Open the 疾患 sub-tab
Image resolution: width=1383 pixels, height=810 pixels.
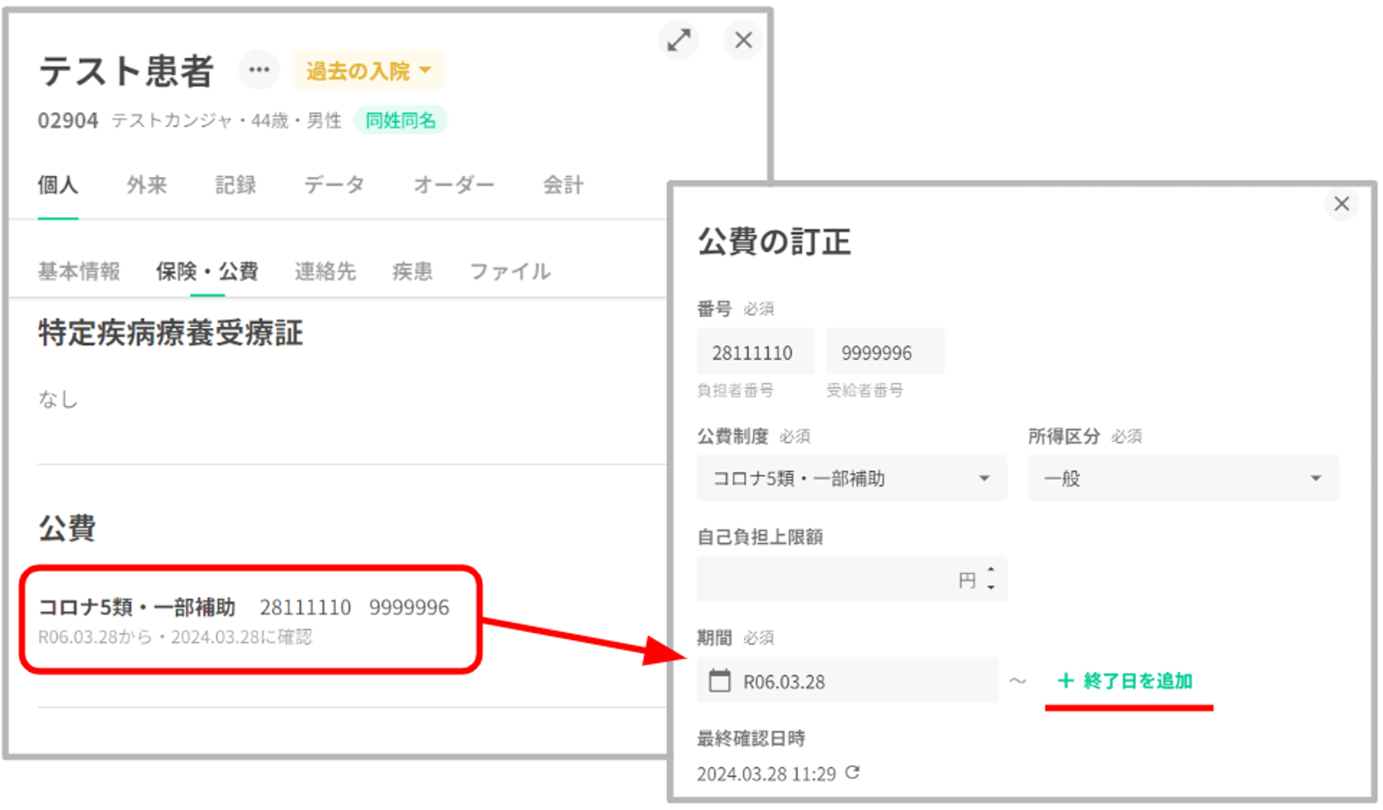[412, 272]
